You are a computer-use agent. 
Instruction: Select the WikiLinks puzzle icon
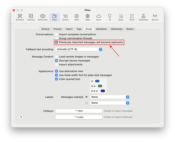pos(42,17)
